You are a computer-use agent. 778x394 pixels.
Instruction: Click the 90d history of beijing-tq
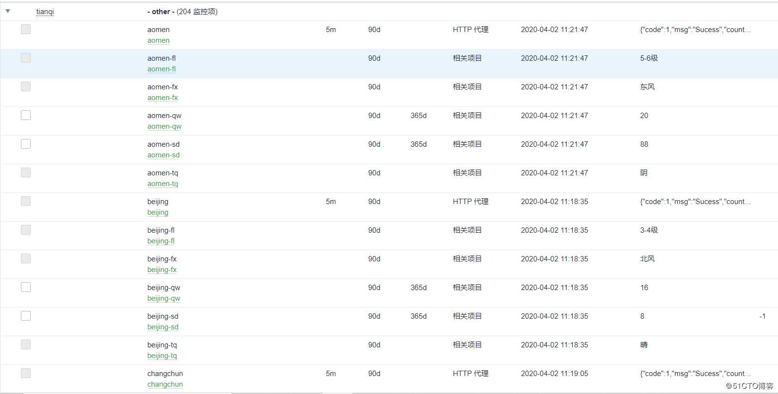pos(374,345)
